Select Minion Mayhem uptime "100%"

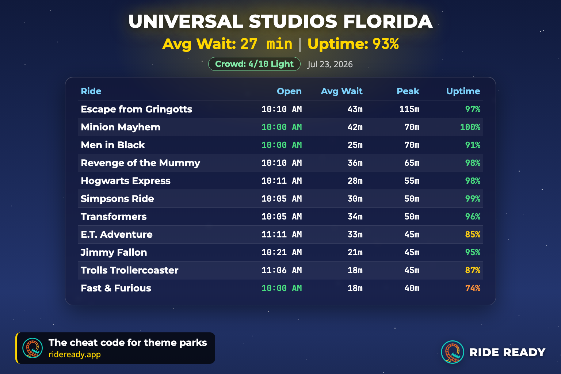(470, 127)
